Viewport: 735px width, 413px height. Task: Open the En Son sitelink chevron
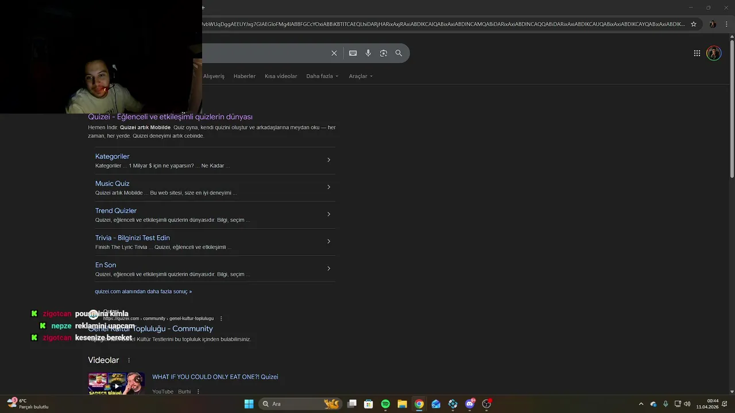coord(328,268)
